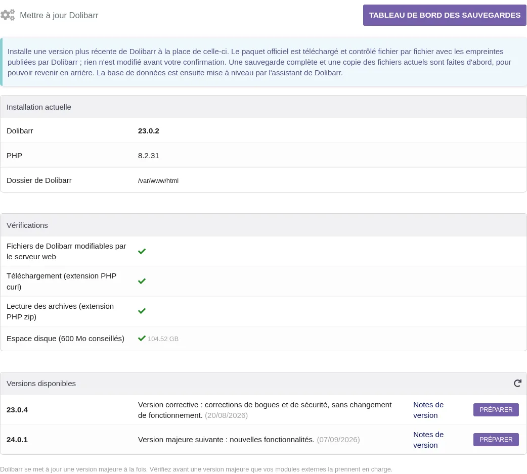This screenshot has height=474, width=527.
Task: Select the PHP version value 8.2.31
Action: tap(149, 156)
